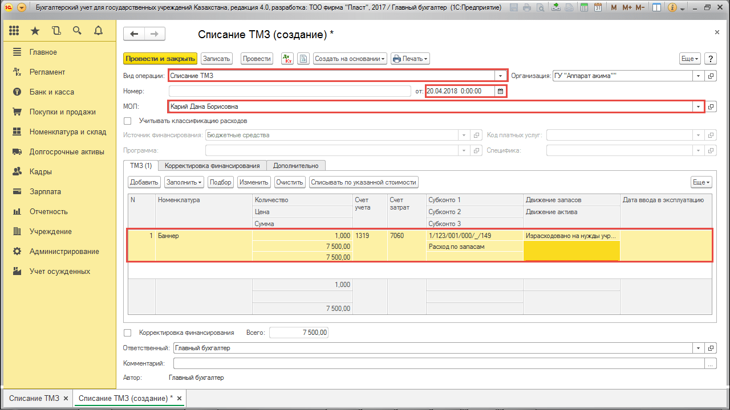The height and width of the screenshot is (410, 730).
Task: Open calendar picker beside date field
Action: coord(500,91)
